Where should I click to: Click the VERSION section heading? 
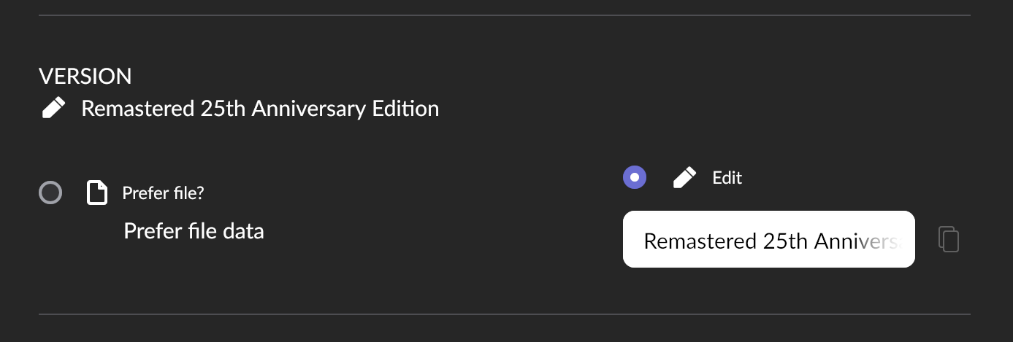tap(85, 76)
